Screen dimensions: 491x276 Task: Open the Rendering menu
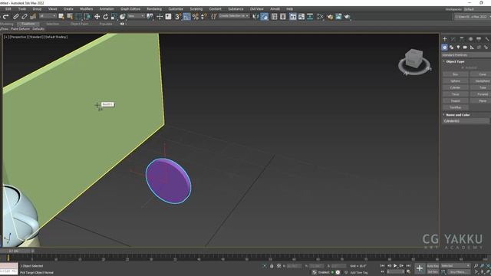pyautogui.click(x=154, y=9)
